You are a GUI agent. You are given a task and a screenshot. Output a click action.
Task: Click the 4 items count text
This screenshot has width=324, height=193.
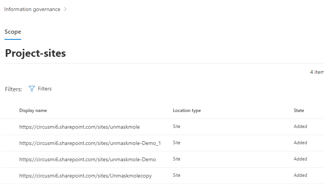tap(316, 72)
